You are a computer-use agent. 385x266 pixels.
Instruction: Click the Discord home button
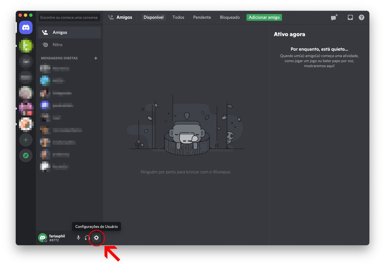(26, 28)
